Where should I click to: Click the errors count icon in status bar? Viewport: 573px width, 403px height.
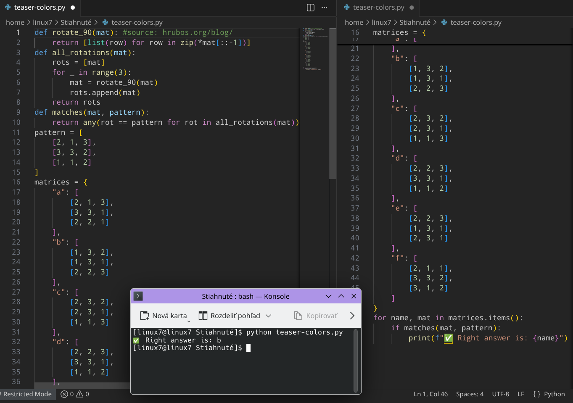tap(64, 394)
